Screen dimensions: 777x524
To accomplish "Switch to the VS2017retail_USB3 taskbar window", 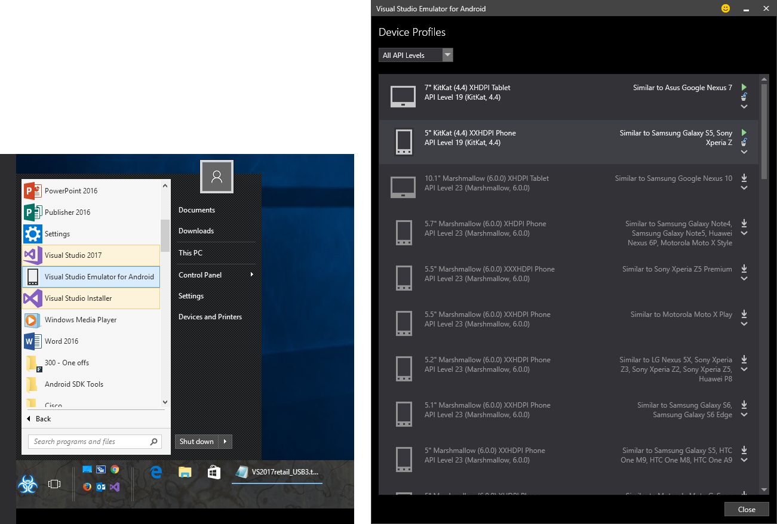I will pos(277,472).
